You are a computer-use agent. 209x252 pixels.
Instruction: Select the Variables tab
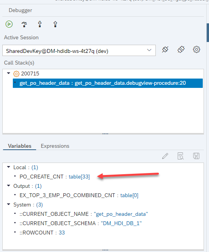pyautogui.click(x=19, y=146)
